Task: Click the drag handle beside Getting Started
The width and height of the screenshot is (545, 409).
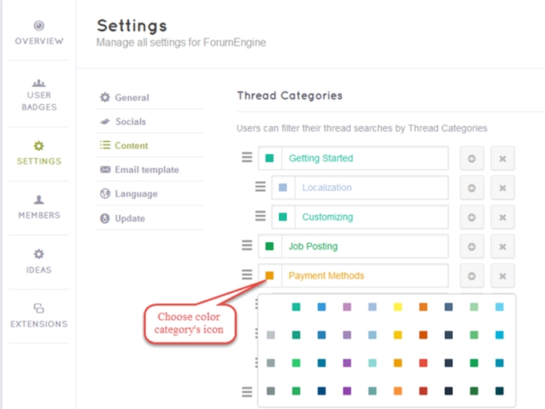Action: tap(247, 158)
